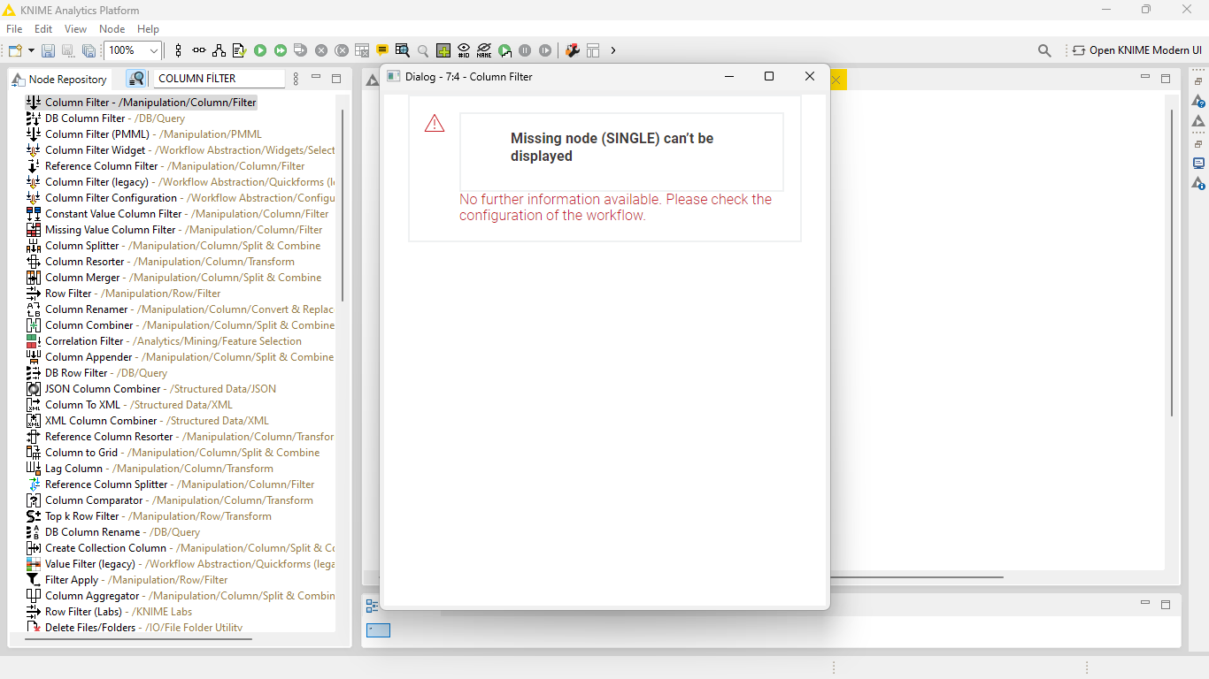Click the yellow node annotation comment icon
Screen dimensions: 1209x679
382,50
